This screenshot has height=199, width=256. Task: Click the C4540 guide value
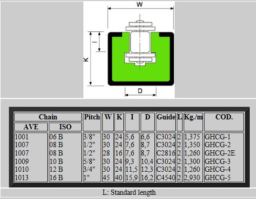166,178
